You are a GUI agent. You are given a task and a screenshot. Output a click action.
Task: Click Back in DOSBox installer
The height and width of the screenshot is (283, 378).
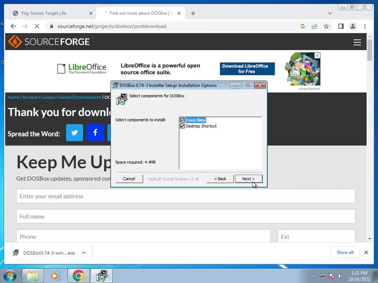(220, 179)
